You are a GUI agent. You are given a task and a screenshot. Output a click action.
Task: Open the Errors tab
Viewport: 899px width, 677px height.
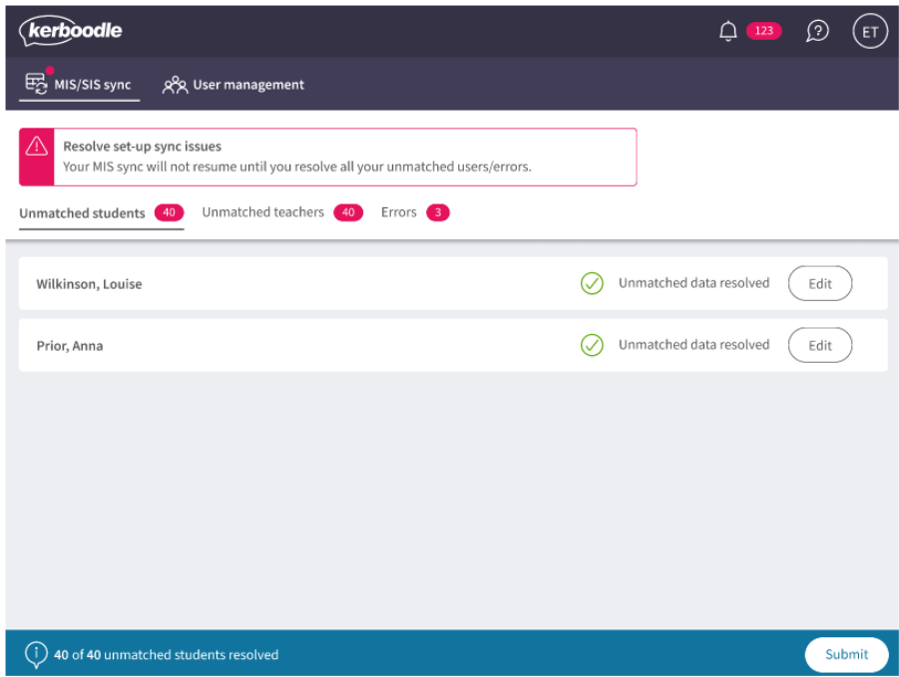tap(415, 212)
